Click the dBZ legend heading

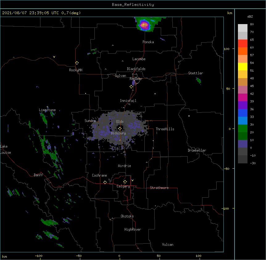tap(250, 16)
